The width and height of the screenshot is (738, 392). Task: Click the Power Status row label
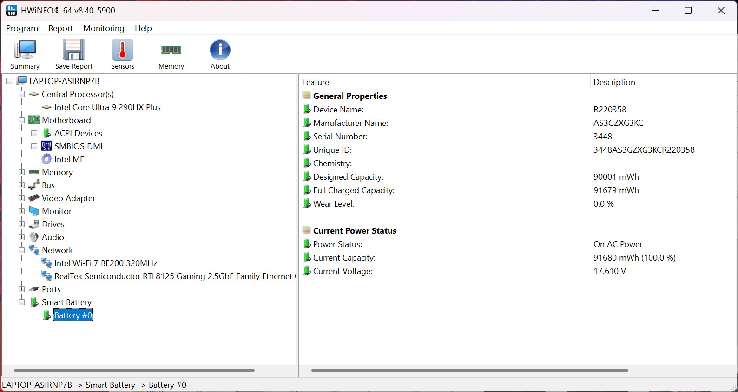click(338, 244)
